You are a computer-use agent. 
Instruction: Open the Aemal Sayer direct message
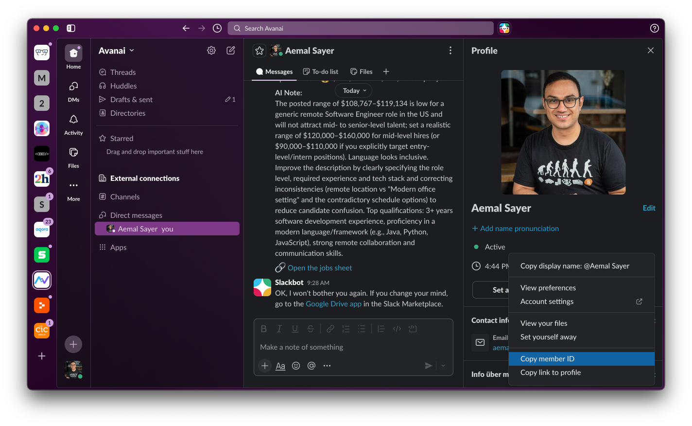(x=167, y=229)
